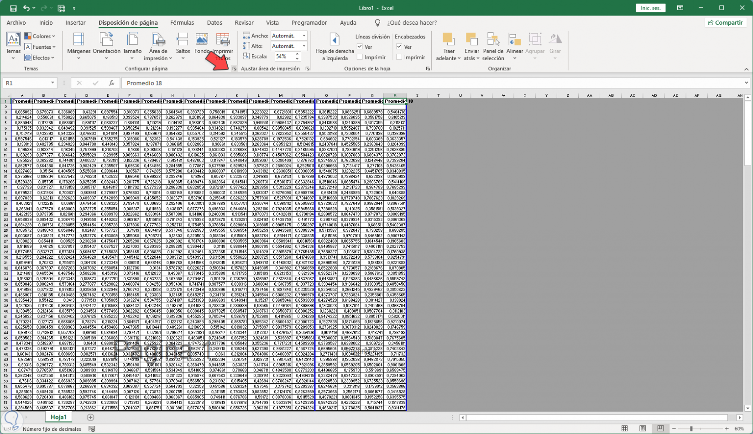Collapse the ribbon with the chevron
This screenshot has width=753, height=434.
[x=746, y=69]
